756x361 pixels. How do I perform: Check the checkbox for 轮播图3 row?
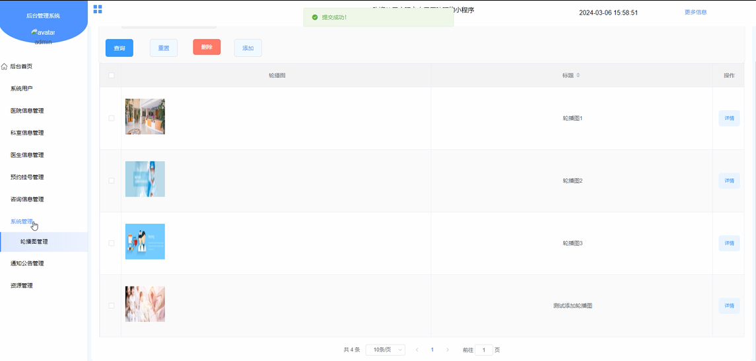[112, 244]
